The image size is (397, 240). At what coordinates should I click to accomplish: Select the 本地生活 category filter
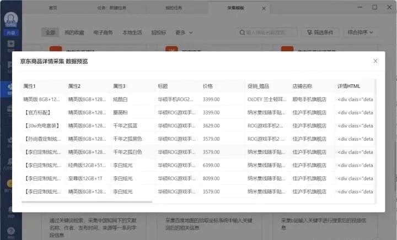click(x=132, y=32)
